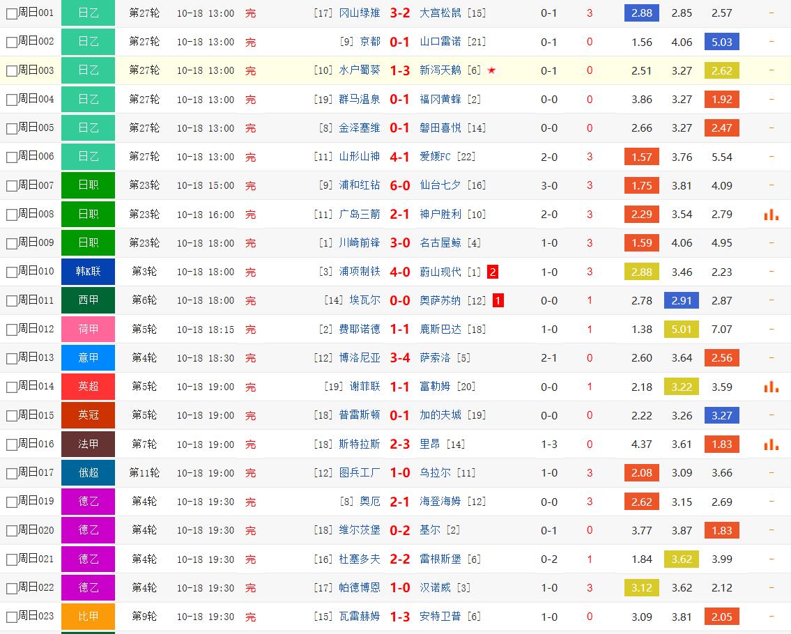Click the 英超 league tag on row 周日014
The height and width of the screenshot is (634, 791).
click(x=89, y=387)
